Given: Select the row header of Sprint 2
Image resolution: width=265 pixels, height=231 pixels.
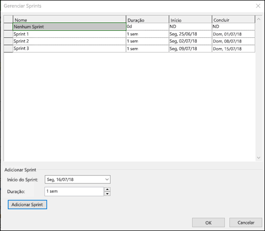Looking at the screenshot, I should pos(8,41).
